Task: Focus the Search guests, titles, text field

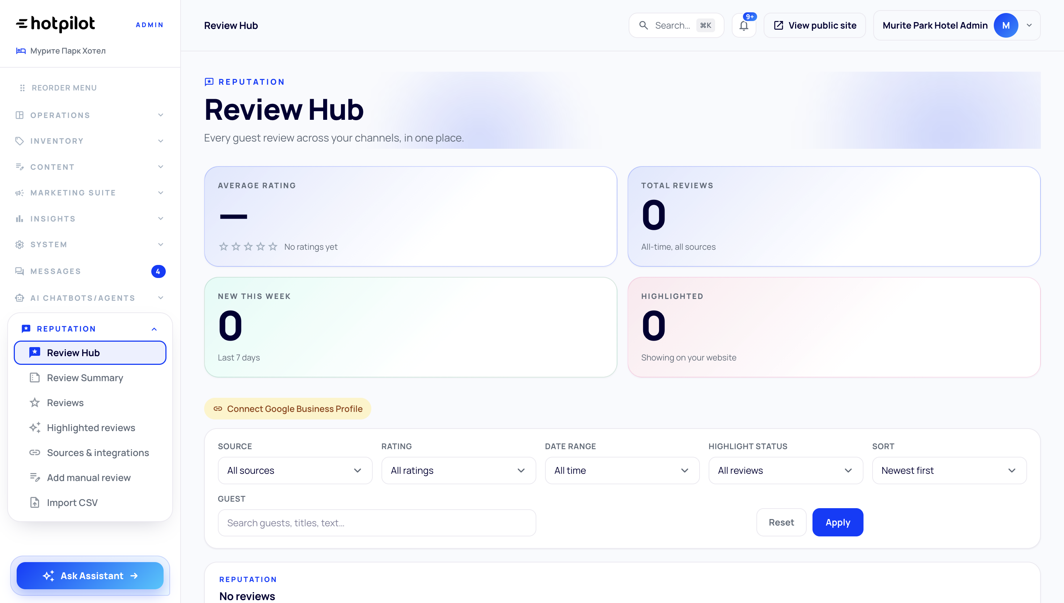Action: pyautogui.click(x=377, y=523)
